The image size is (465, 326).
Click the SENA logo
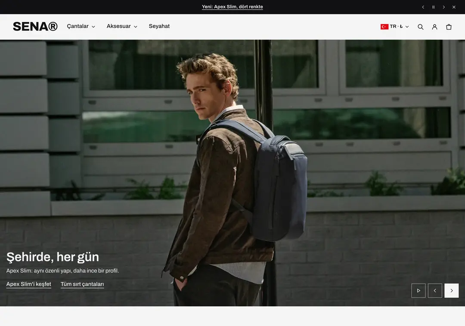tap(35, 26)
